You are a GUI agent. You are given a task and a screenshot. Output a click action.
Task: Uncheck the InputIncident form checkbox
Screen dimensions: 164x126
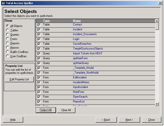point(39,87)
